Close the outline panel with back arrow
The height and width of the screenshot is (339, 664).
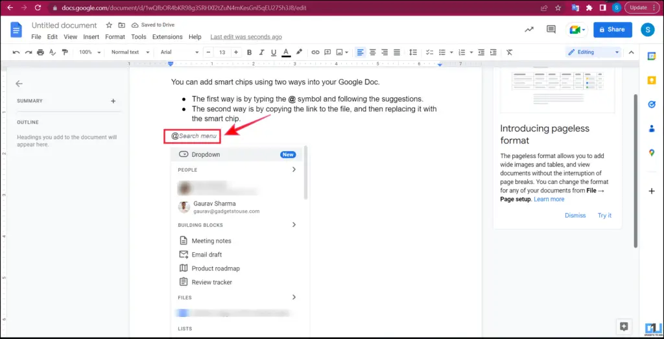tap(19, 84)
